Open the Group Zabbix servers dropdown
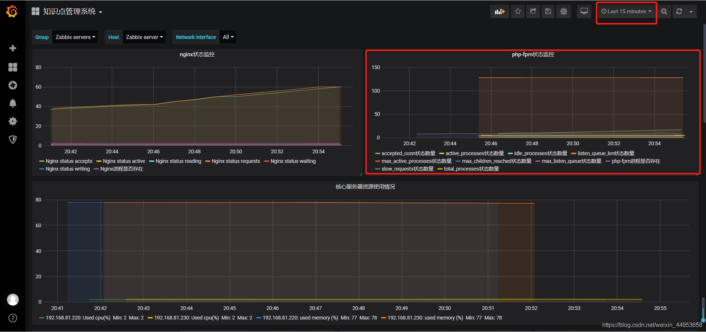Image resolution: width=706 pixels, height=332 pixels. click(x=75, y=37)
